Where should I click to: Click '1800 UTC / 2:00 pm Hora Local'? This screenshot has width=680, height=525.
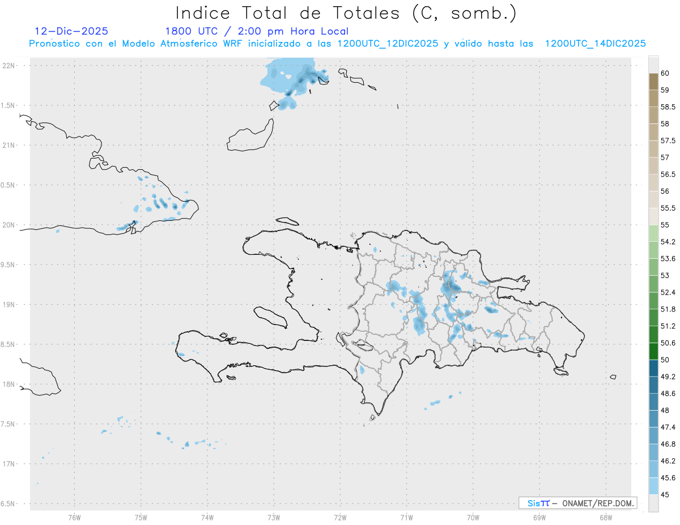click(x=257, y=31)
